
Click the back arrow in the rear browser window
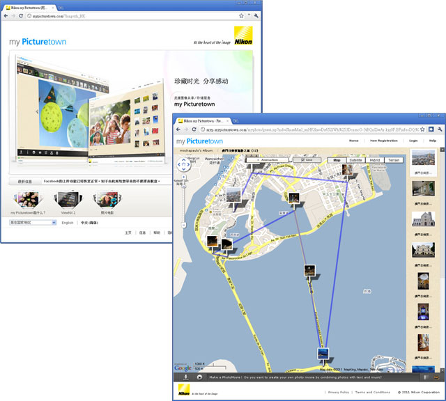coord(6,16)
